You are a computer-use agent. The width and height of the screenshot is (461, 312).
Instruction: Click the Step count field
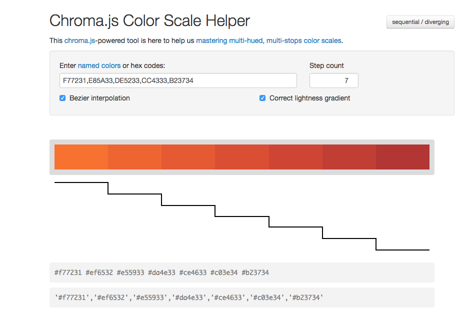(x=333, y=80)
